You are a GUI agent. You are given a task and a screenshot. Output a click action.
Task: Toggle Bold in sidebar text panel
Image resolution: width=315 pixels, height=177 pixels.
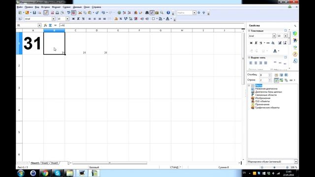251,43
